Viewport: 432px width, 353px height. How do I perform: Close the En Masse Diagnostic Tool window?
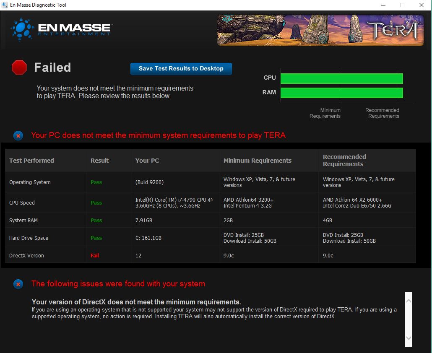pyautogui.click(x=421, y=5)
